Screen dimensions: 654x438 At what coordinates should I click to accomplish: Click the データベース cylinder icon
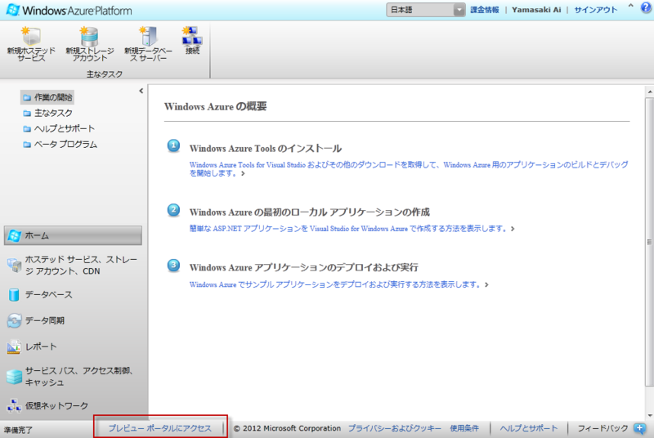pos(14,295)
